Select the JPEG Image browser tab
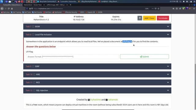The image size is (196, 110). click(56, 5)
